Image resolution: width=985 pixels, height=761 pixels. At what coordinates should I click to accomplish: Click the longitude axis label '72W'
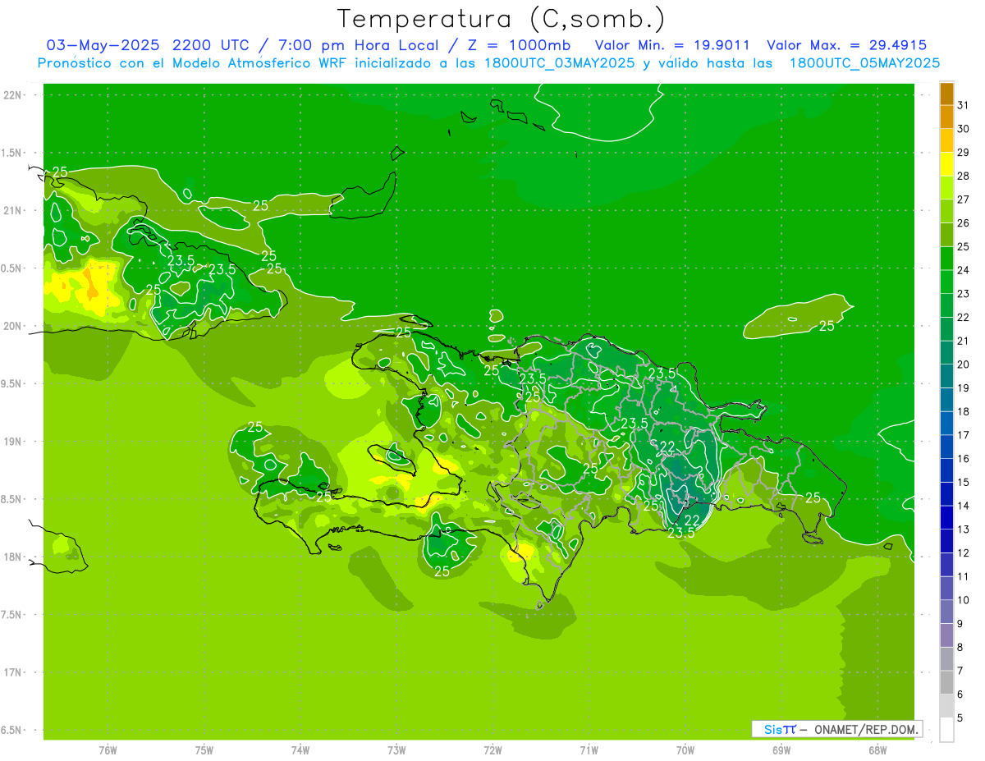click(492, 750)
